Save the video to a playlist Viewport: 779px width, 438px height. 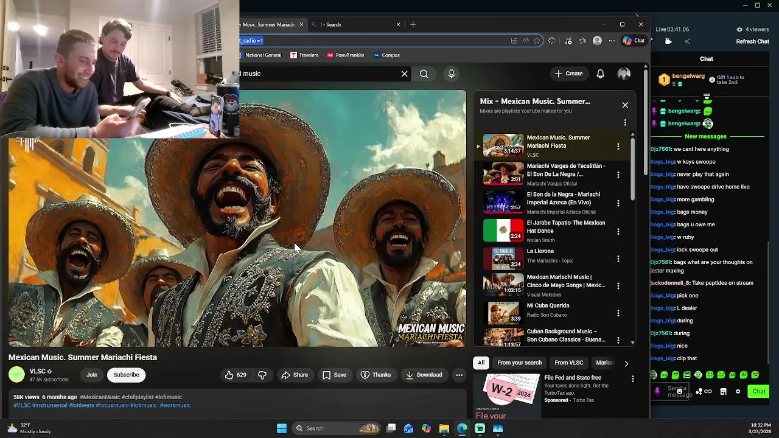point(334,375)
